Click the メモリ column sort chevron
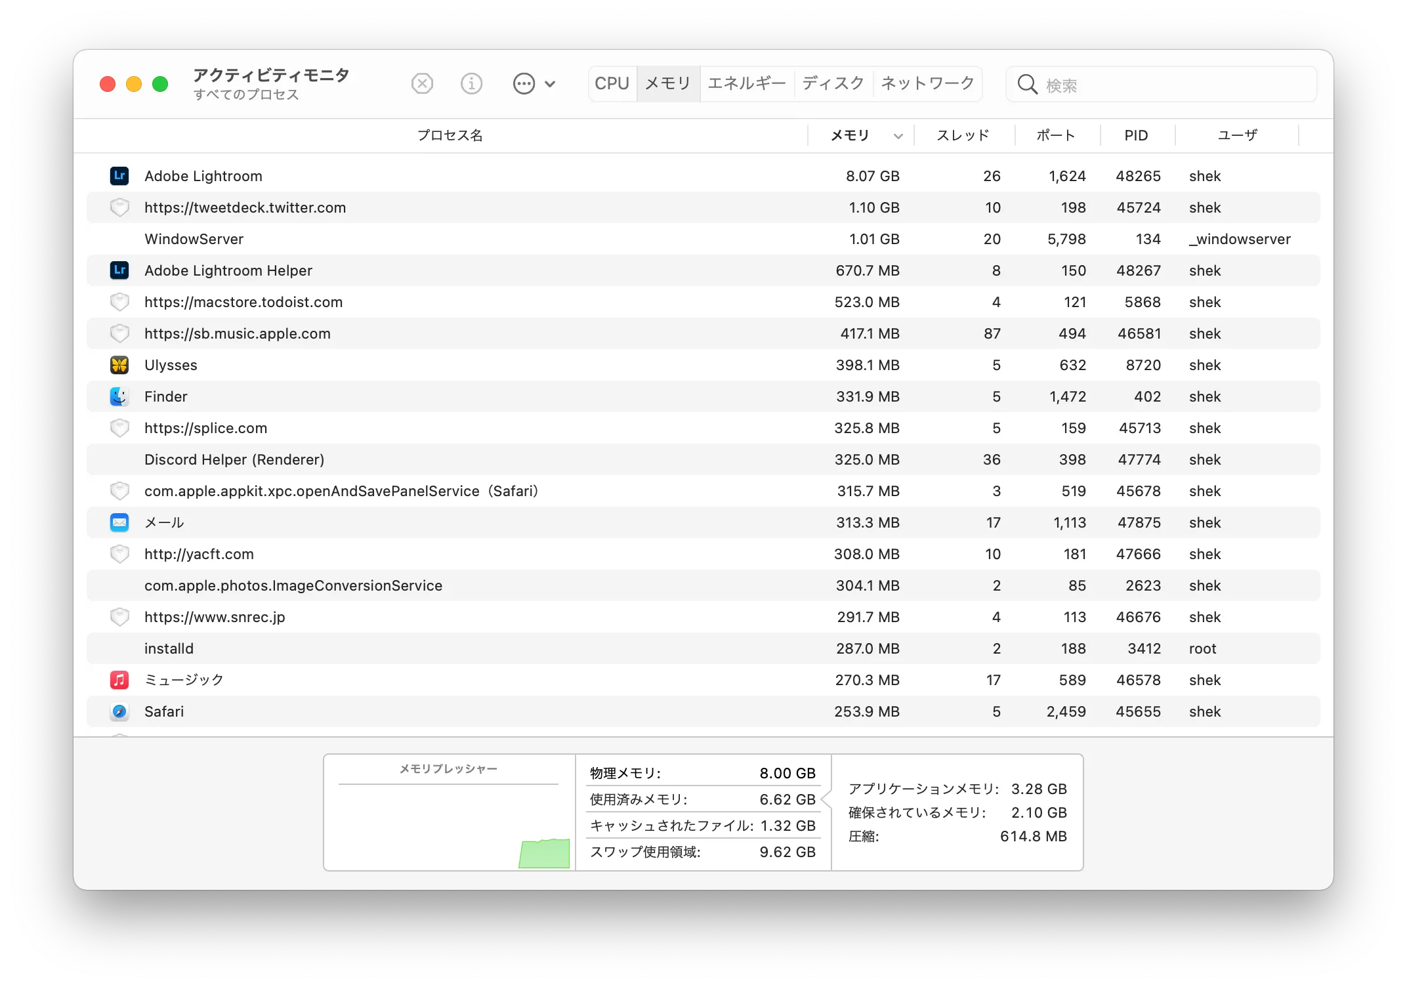Image resolution: width=1407 pixels, height=987 pixels. 898,136
